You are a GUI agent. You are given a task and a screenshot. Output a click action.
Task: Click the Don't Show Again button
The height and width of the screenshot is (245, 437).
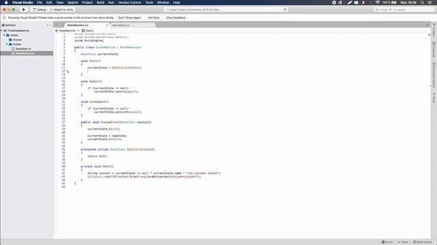click(129, 18)
